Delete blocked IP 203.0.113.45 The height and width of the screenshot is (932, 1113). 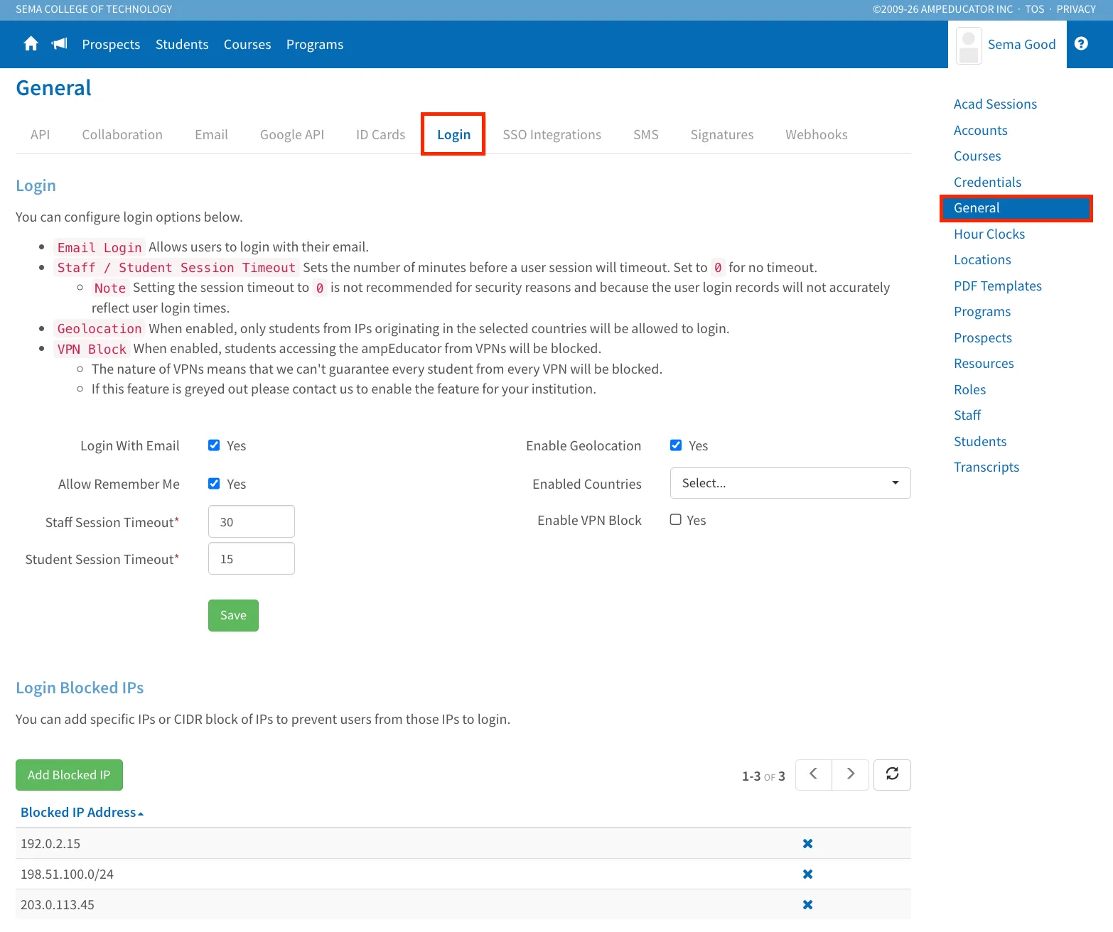click(x=807, y=905)
